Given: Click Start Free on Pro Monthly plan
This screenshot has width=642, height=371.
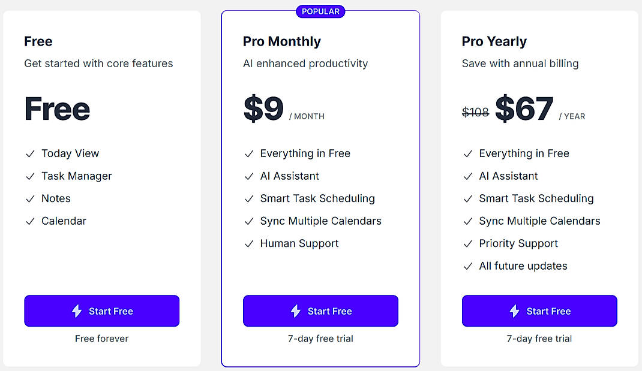Looking at the screenshot, I should click(320, 311).
